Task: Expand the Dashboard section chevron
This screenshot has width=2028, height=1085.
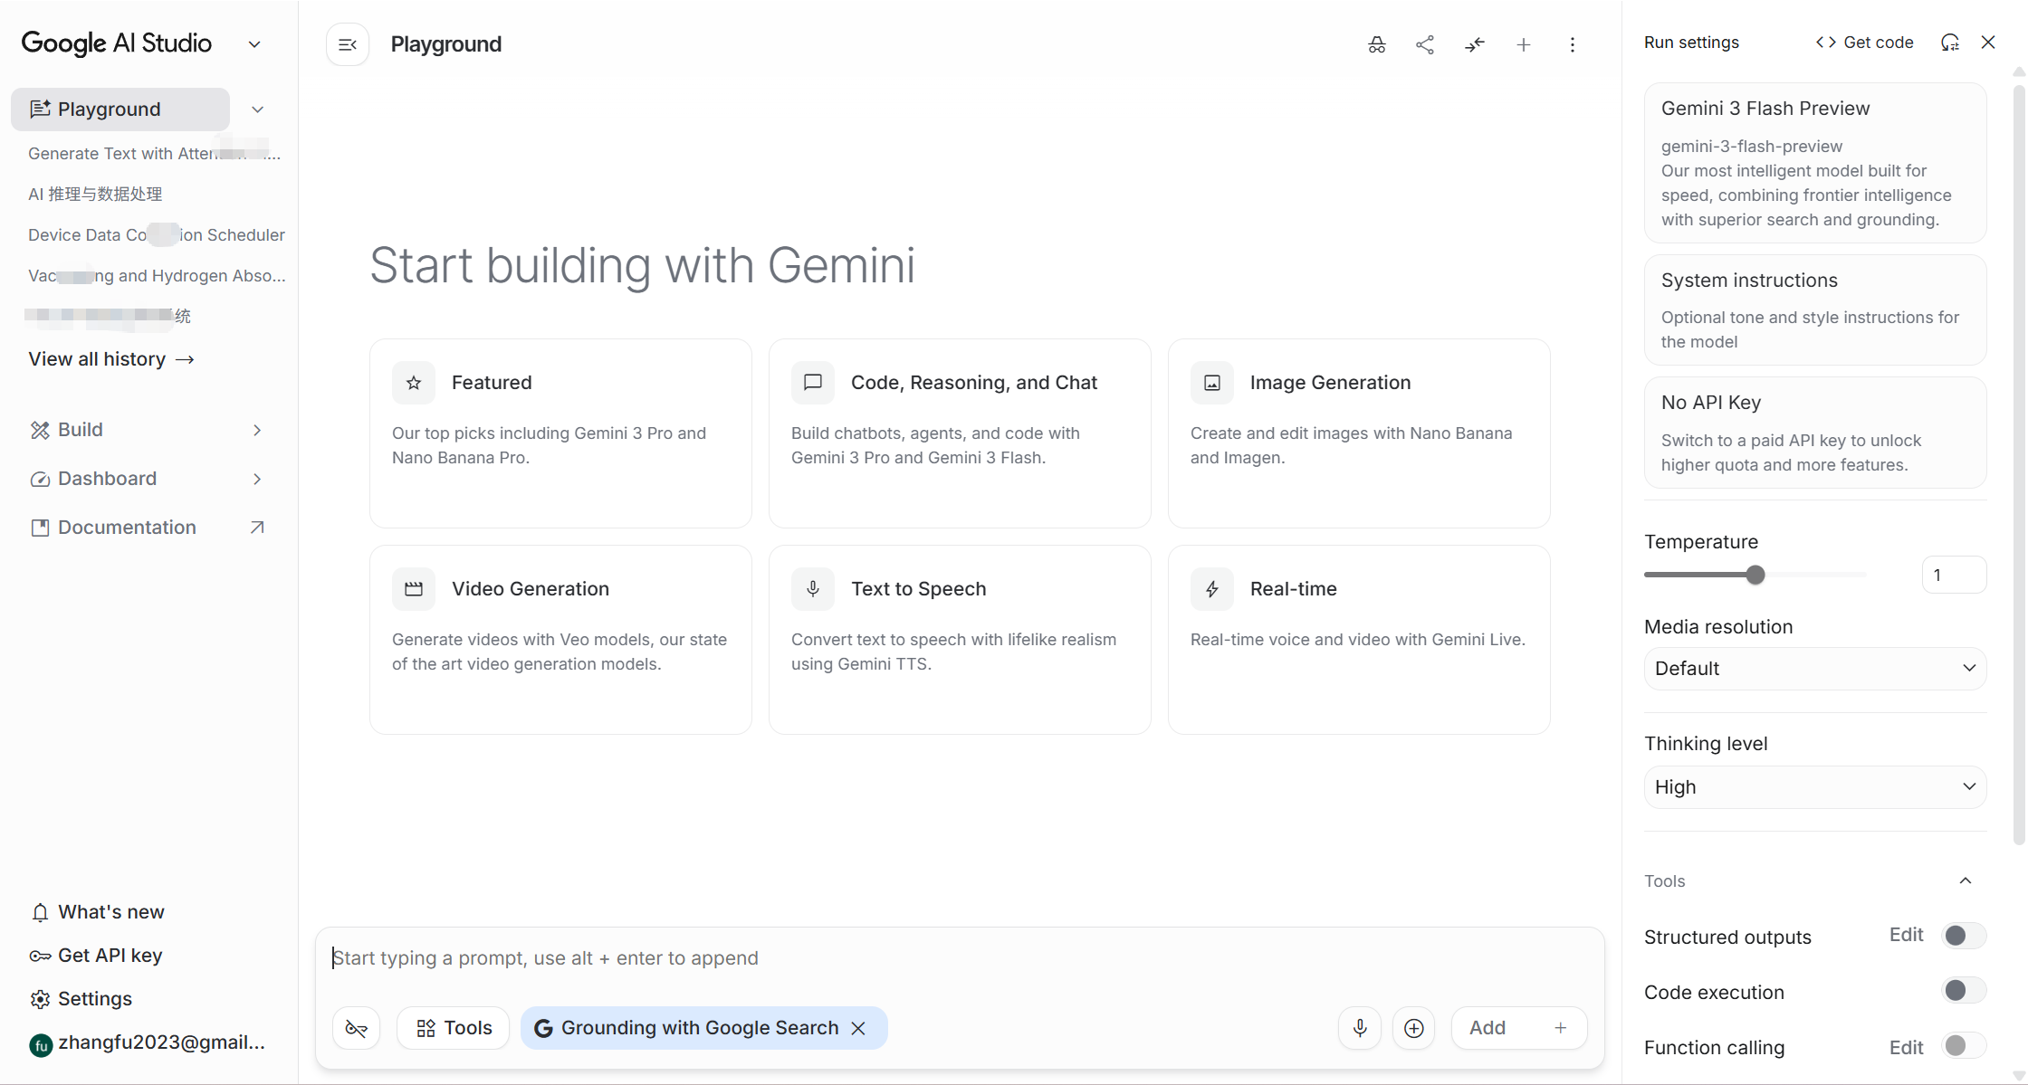Action: pyautogui.click(x=257, y=479)
